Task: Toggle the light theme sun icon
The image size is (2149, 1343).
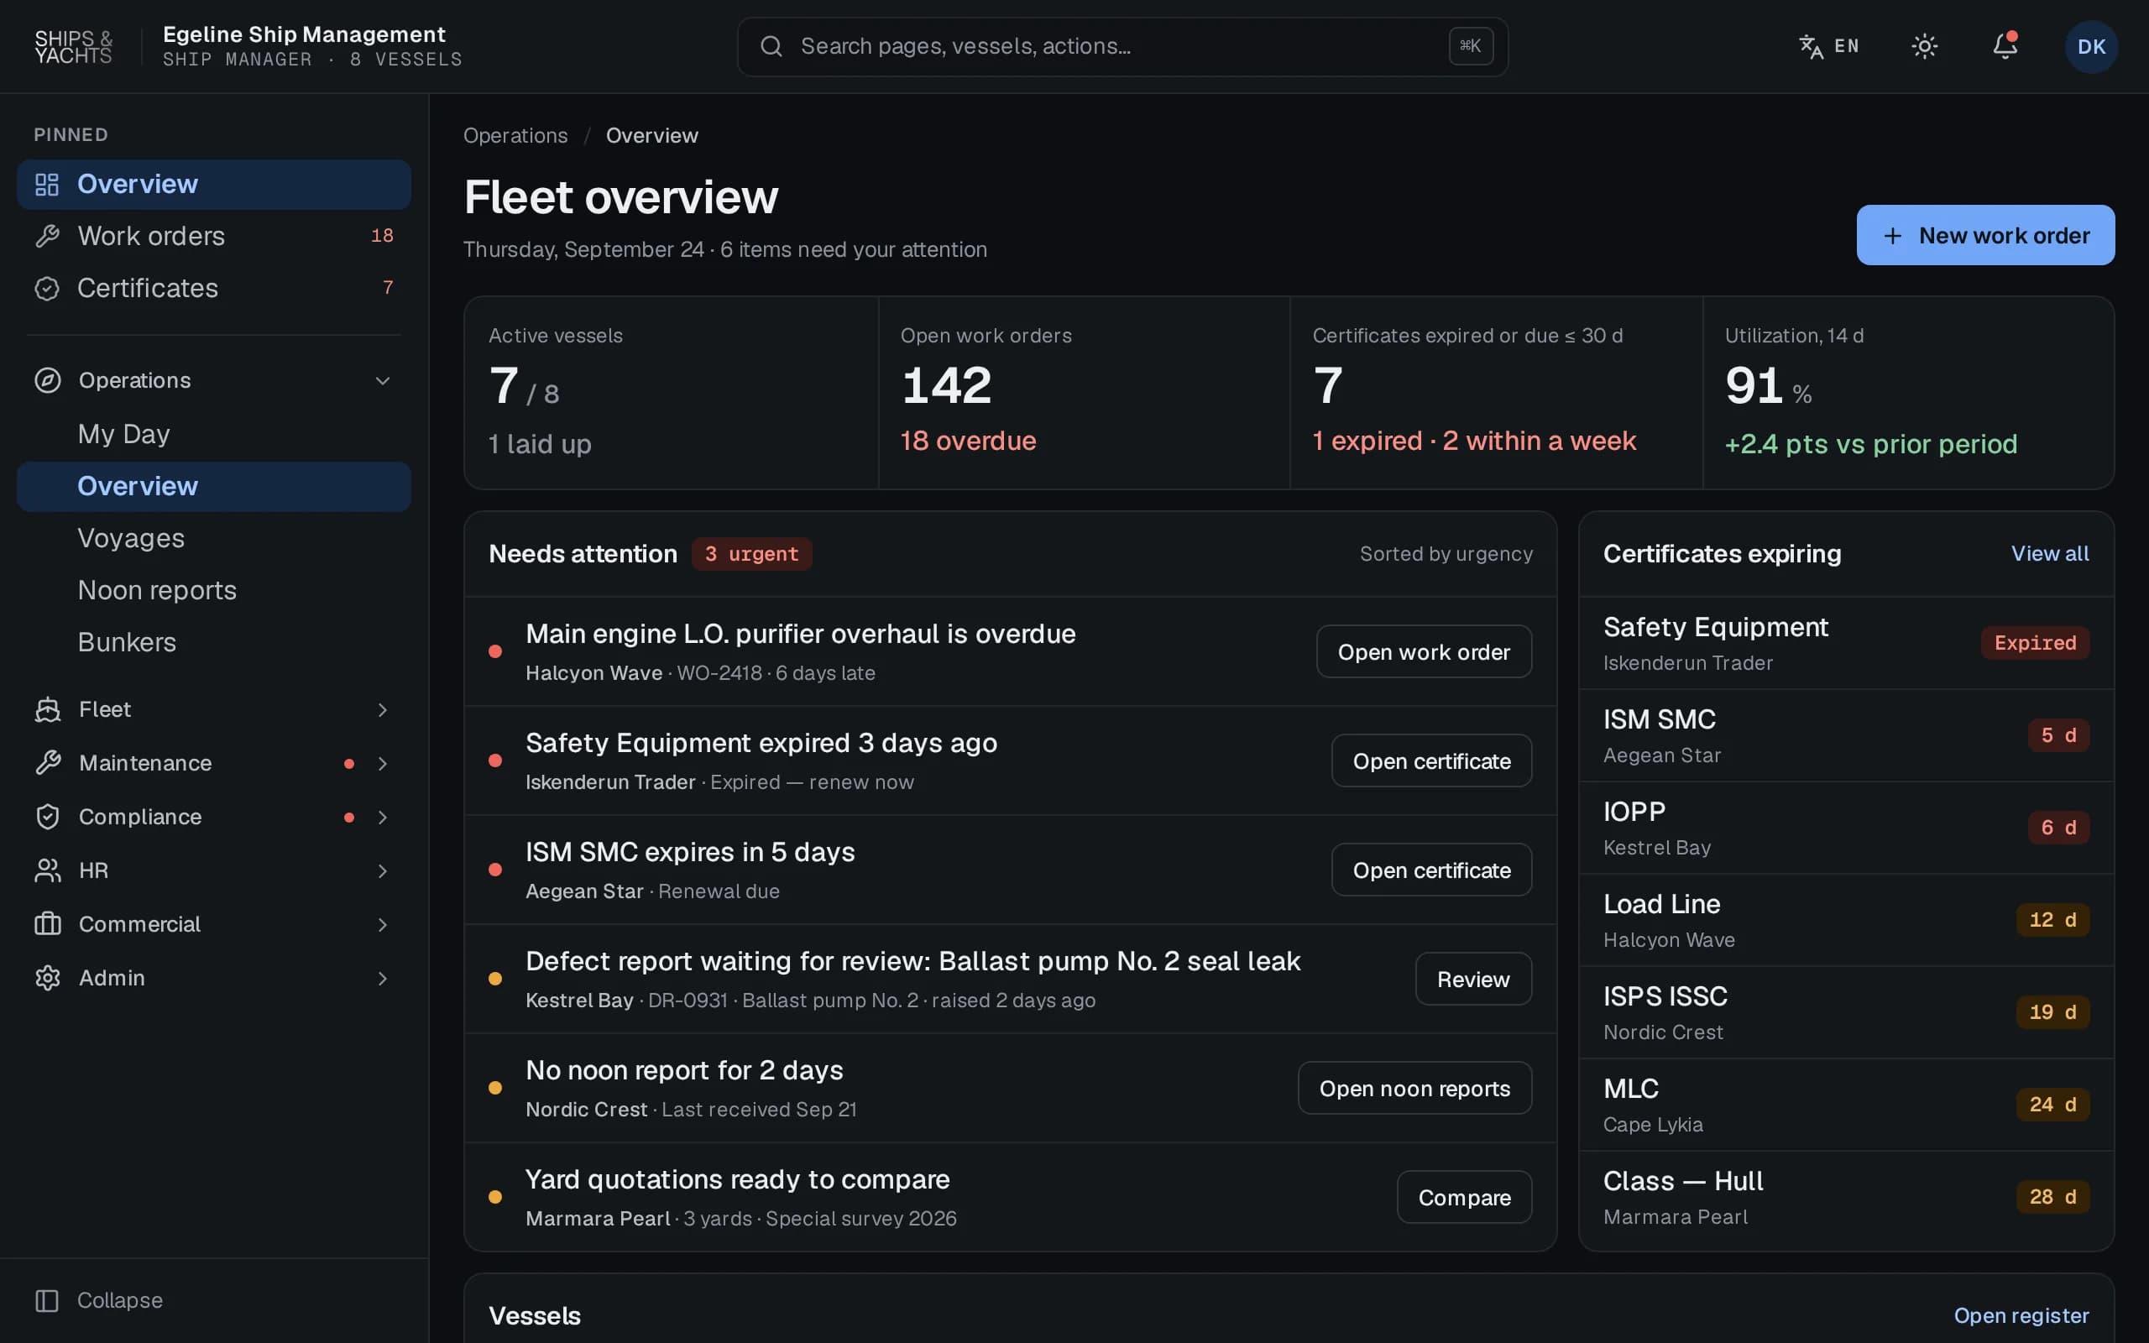Action: click(1924, 46)
